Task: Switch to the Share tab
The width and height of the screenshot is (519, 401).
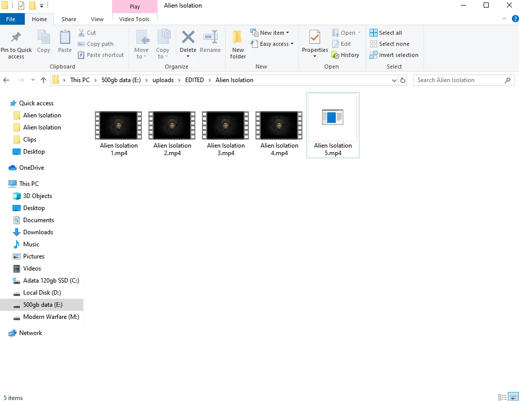Action: (x=69, y=19)
